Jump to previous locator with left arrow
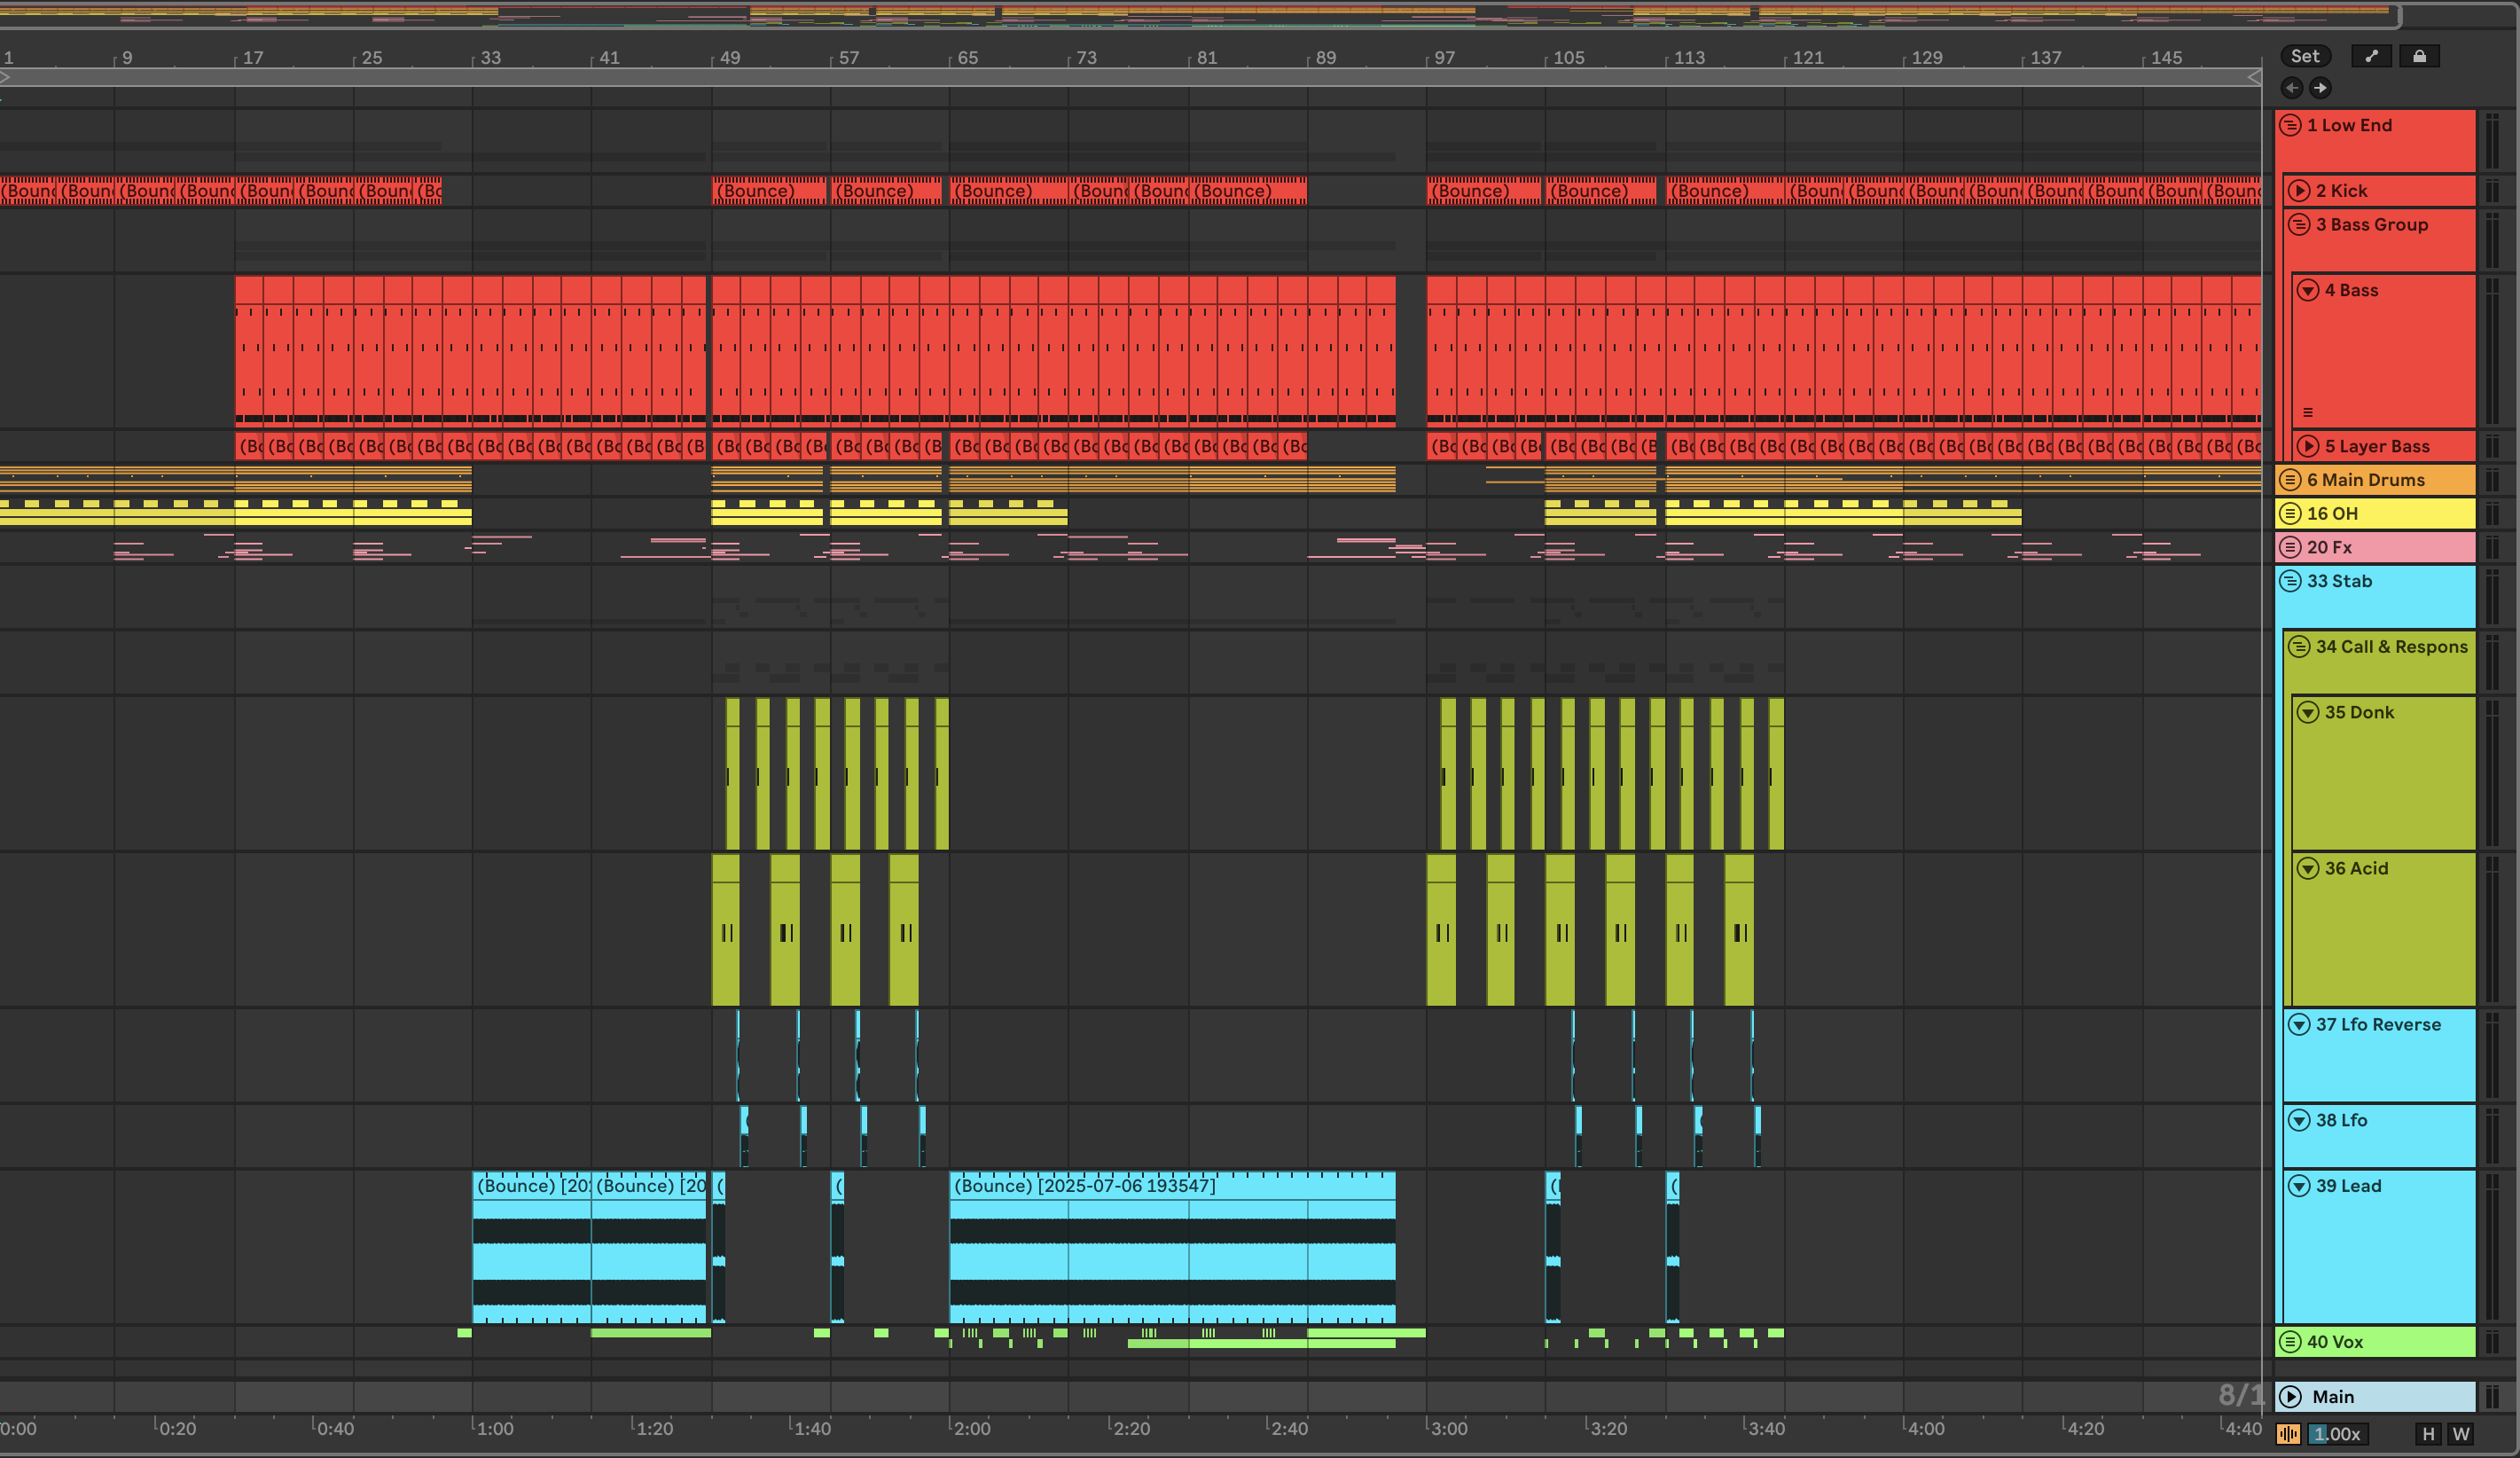Screen dimensions: 2520x1458 (x=2292, y=88)
